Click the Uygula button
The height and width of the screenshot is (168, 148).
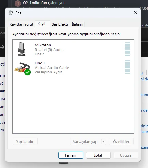[126, 155]
